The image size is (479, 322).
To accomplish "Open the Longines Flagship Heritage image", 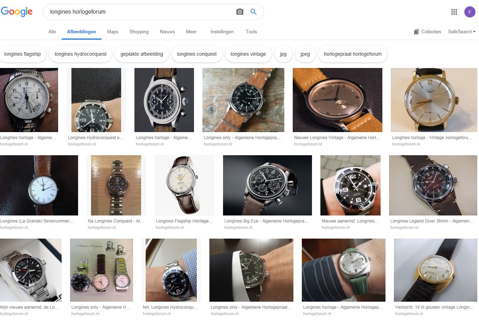I will click(x=185, y=185).
